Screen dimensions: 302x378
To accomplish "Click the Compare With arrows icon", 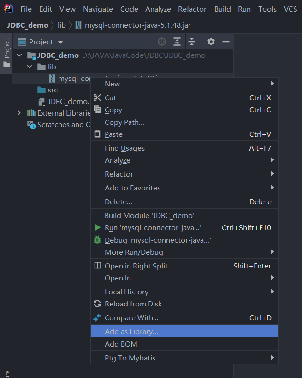I will pyautogui.click(x=97, y=317).
